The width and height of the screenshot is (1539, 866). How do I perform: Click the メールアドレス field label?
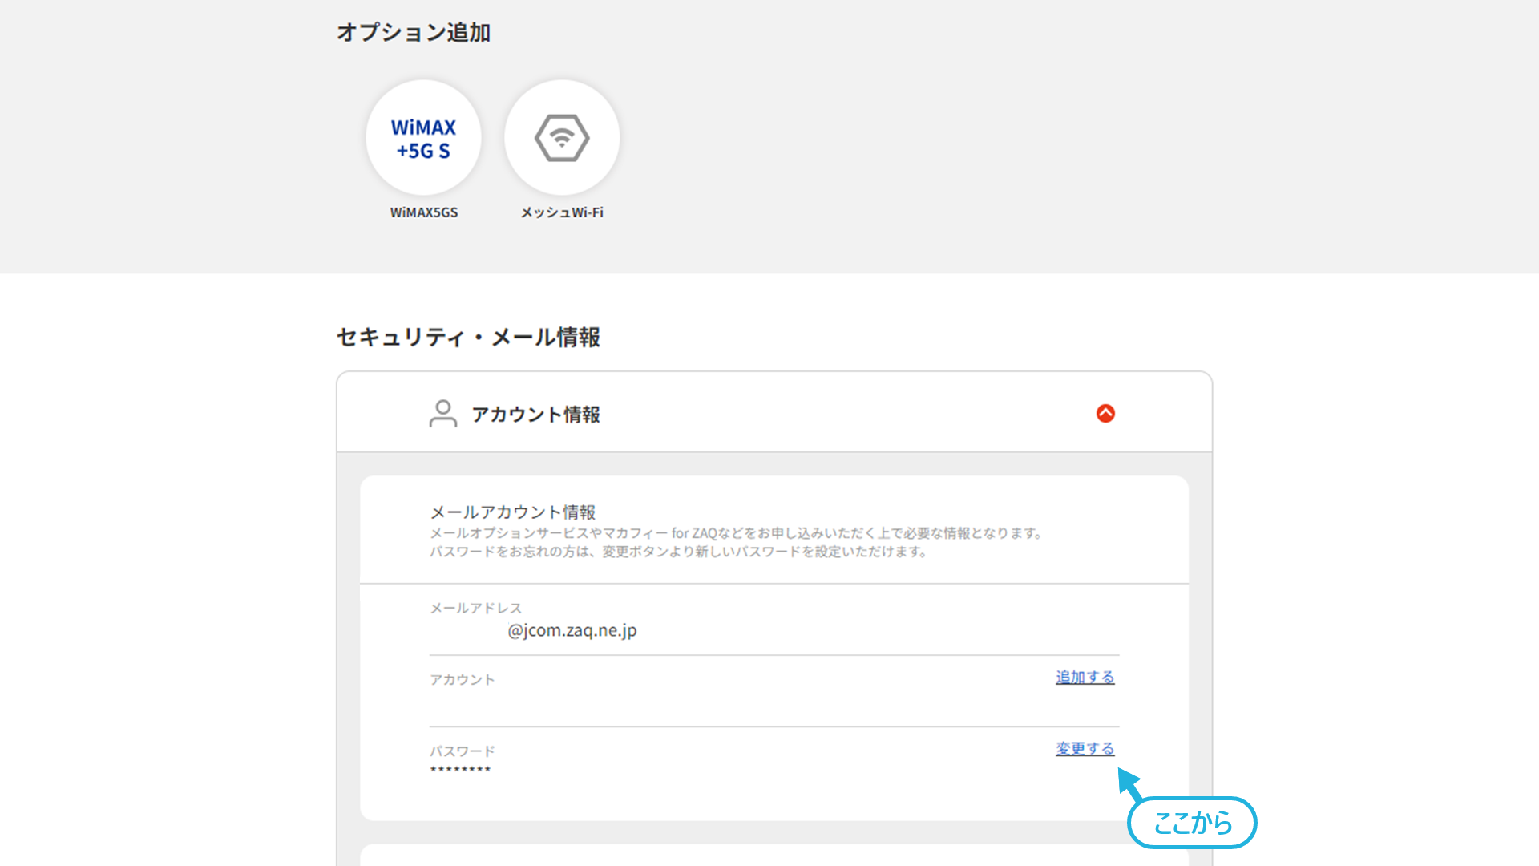475,608
